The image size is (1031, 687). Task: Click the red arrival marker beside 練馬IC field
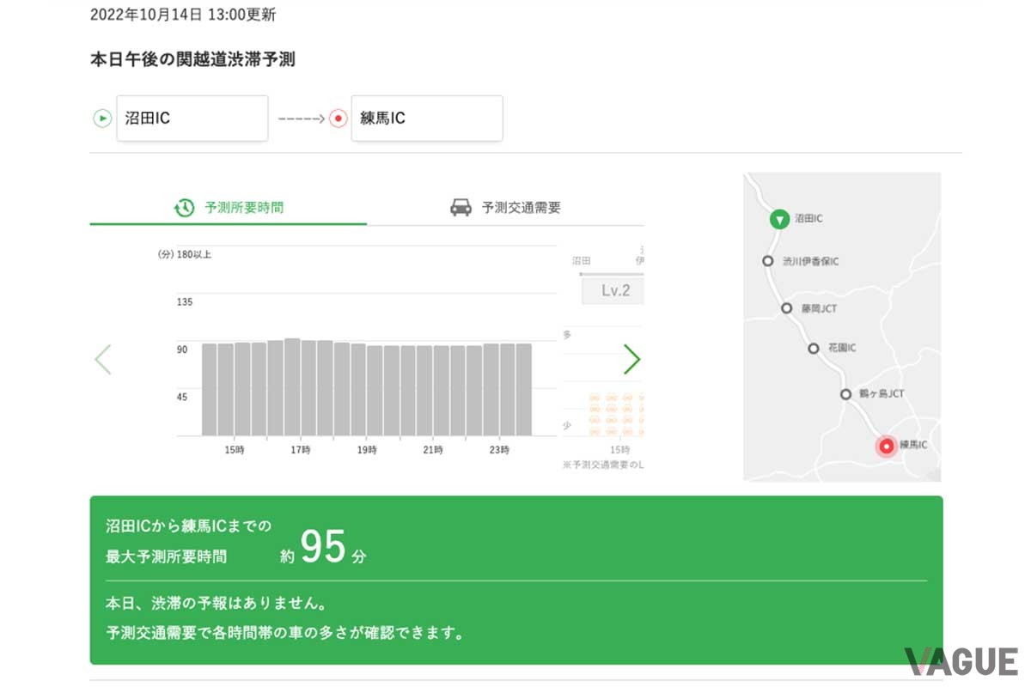339,119
